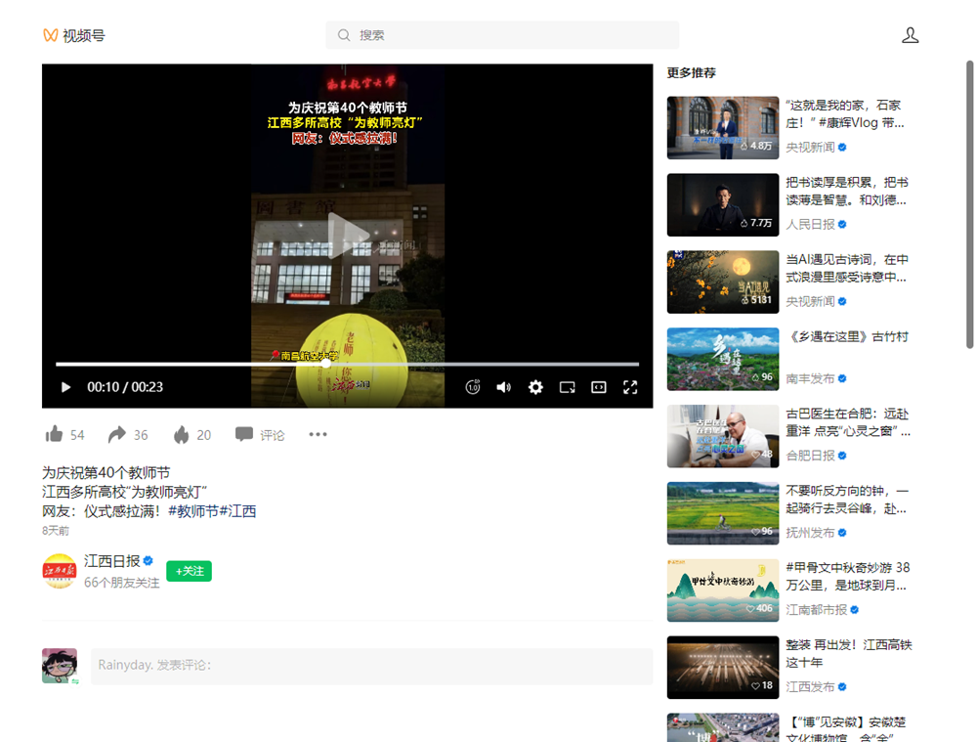Toggle wide theater view of the player

(599, 387)
